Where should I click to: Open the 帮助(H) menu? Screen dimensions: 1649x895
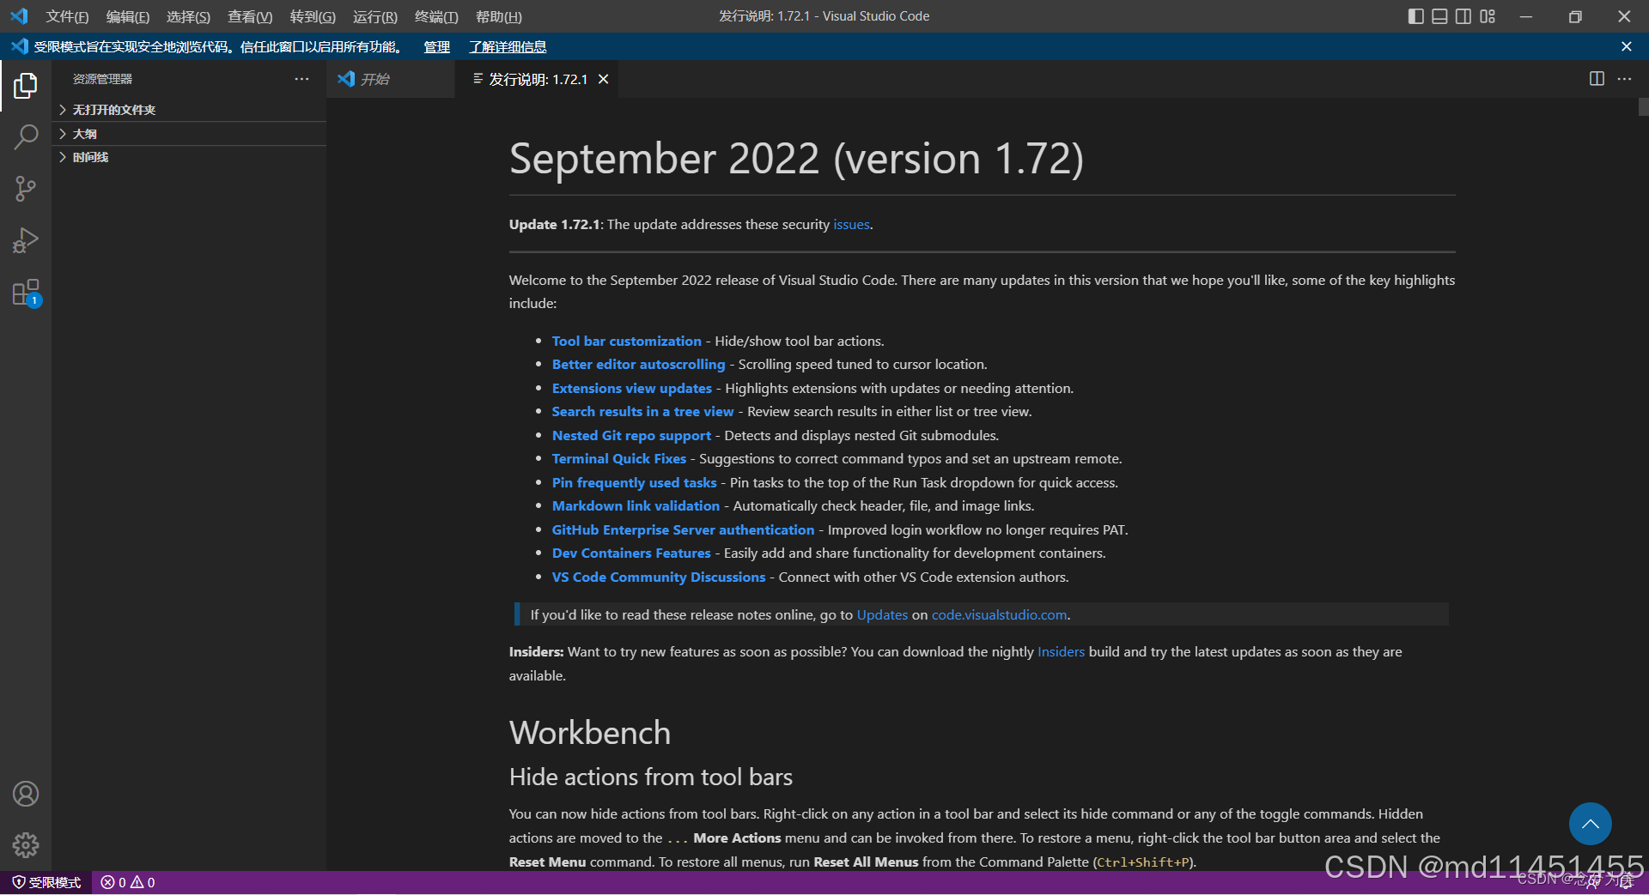[x=499, y=16]
